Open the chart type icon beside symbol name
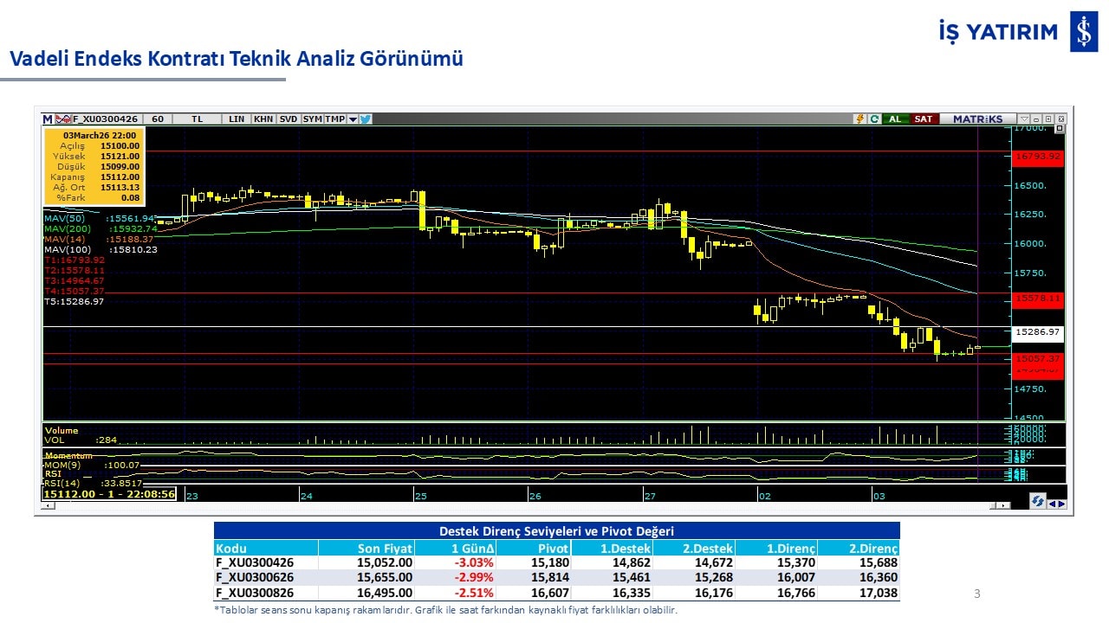 63,119
